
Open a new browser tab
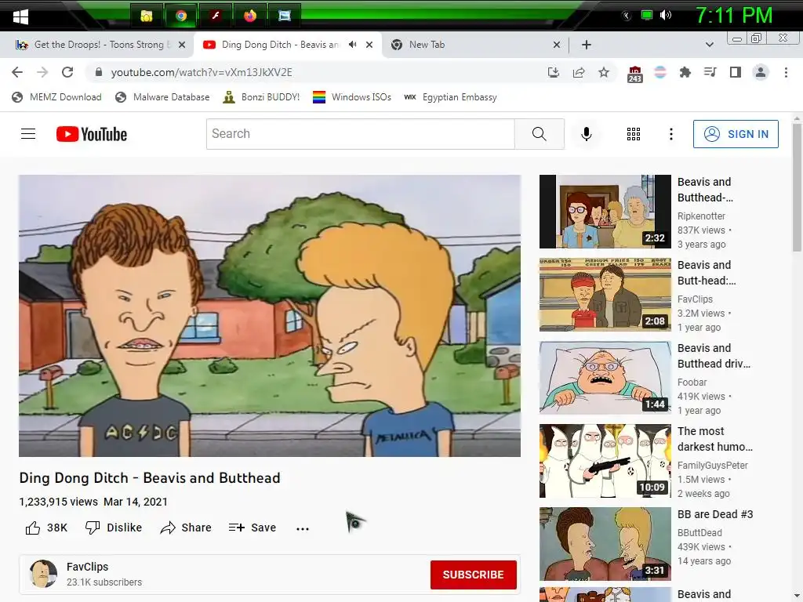pyautogui.click(x=587, y=45)
